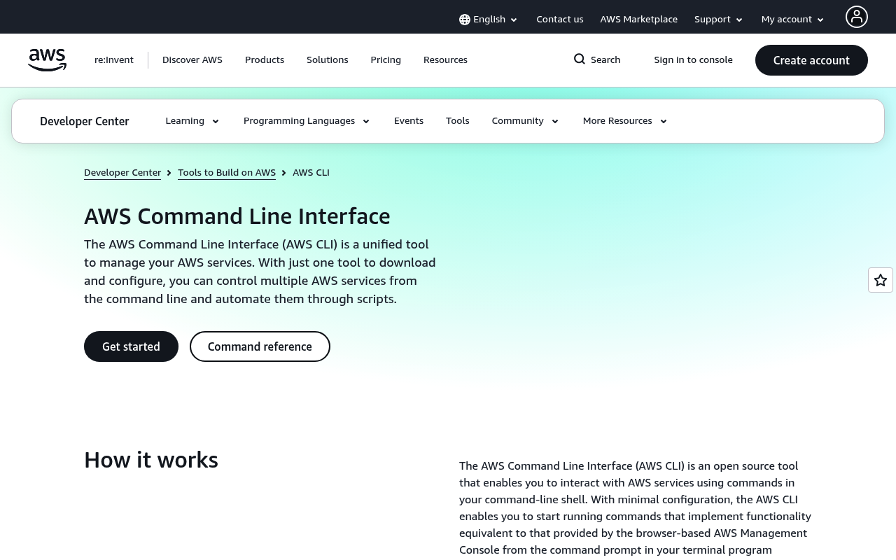Image resolution: width=896 pixels, height=560 pixels.
Task: Open the Community dropdown
Action: (x=526, y=121)
